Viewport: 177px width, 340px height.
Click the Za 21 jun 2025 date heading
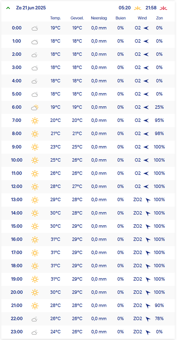pos(31,8)
